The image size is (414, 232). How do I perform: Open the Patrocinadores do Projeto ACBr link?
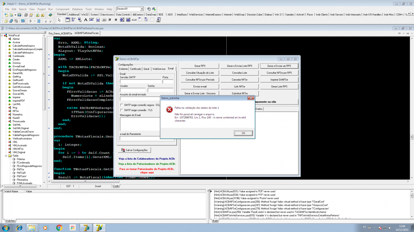(147, 164)
